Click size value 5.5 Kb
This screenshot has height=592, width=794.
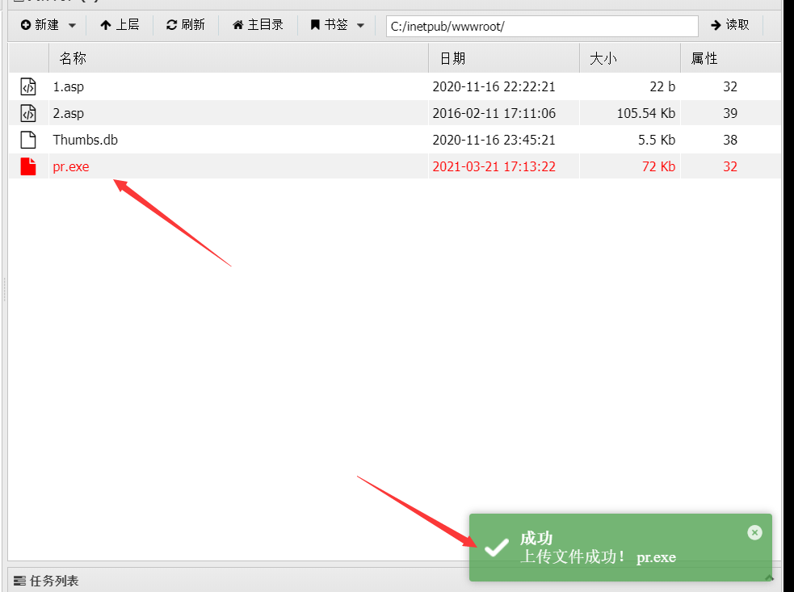click(x=656, y=140)
